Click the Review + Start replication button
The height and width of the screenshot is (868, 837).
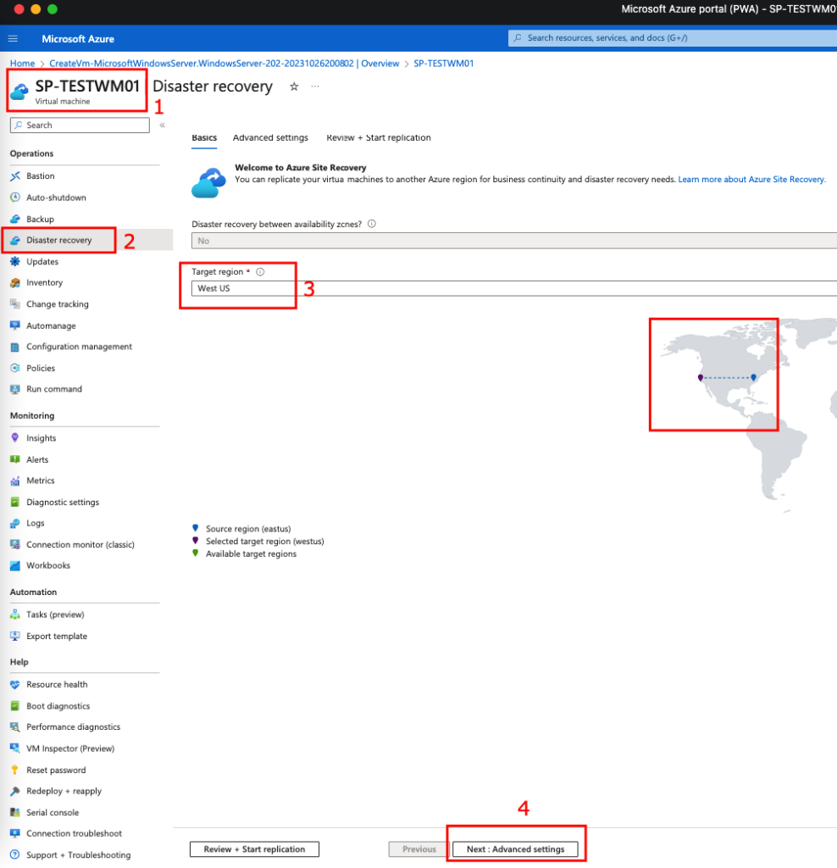[254, 849]
